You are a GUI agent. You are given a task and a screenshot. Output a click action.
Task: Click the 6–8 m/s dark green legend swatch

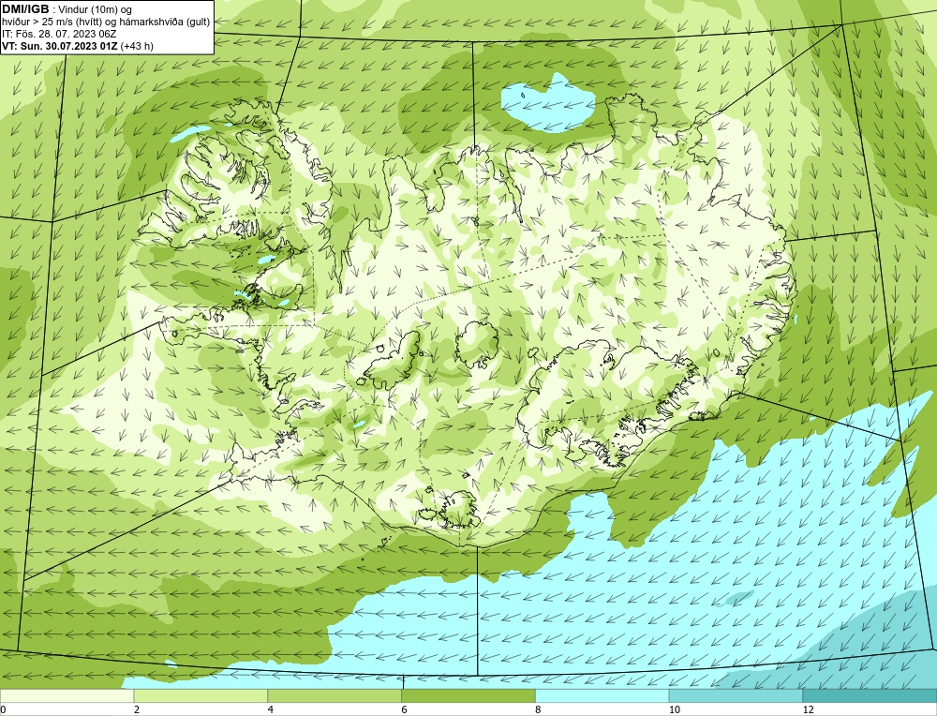pyautogui.click(x=468, y=696)
